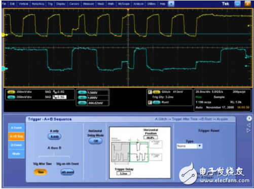Enable Trig After Time option
254x189 pixels.
[x=41, y=172]
